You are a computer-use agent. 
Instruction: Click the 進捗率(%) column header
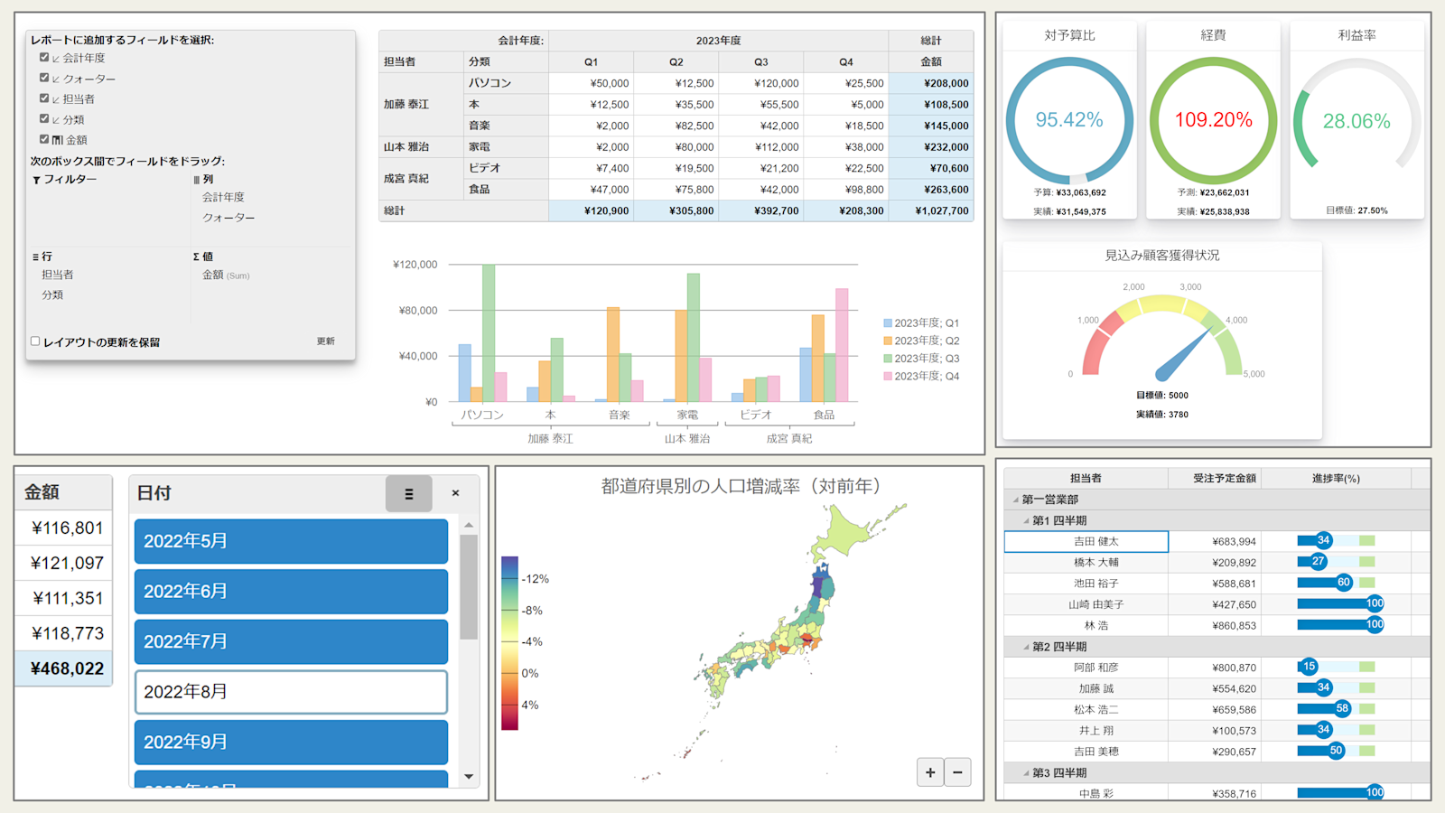[1336, 478]
